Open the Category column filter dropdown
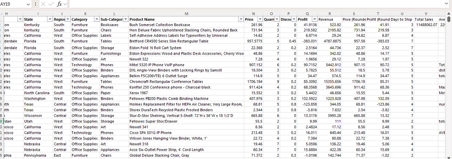 pos(97,19)
